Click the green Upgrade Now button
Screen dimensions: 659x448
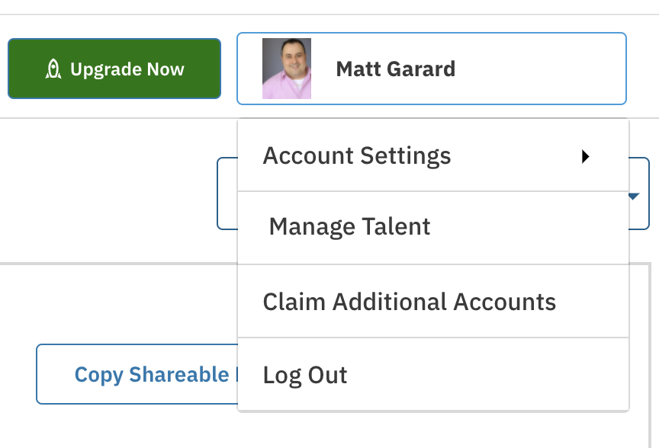tap(114, 69)
